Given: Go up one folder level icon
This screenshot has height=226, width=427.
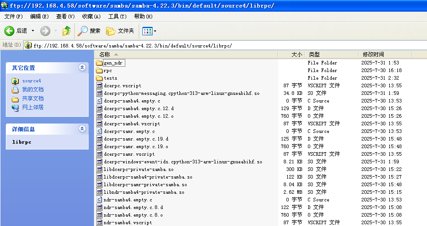Looking at the screenshot, I should [66, 31].
